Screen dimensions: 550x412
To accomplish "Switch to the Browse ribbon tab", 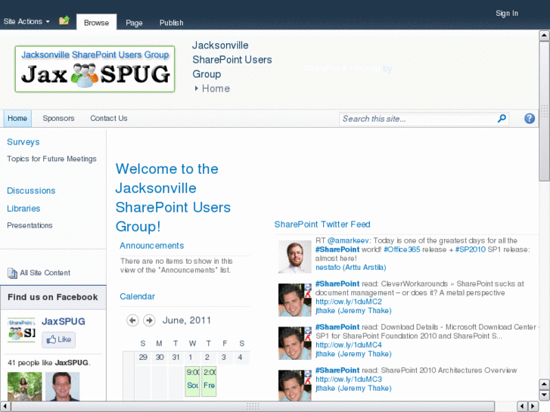I will coord(97,23).
